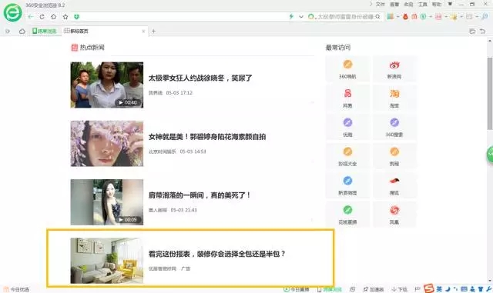Switch to the green mobile favorites tab
493x293 pixels.
[x=45, y=31]
